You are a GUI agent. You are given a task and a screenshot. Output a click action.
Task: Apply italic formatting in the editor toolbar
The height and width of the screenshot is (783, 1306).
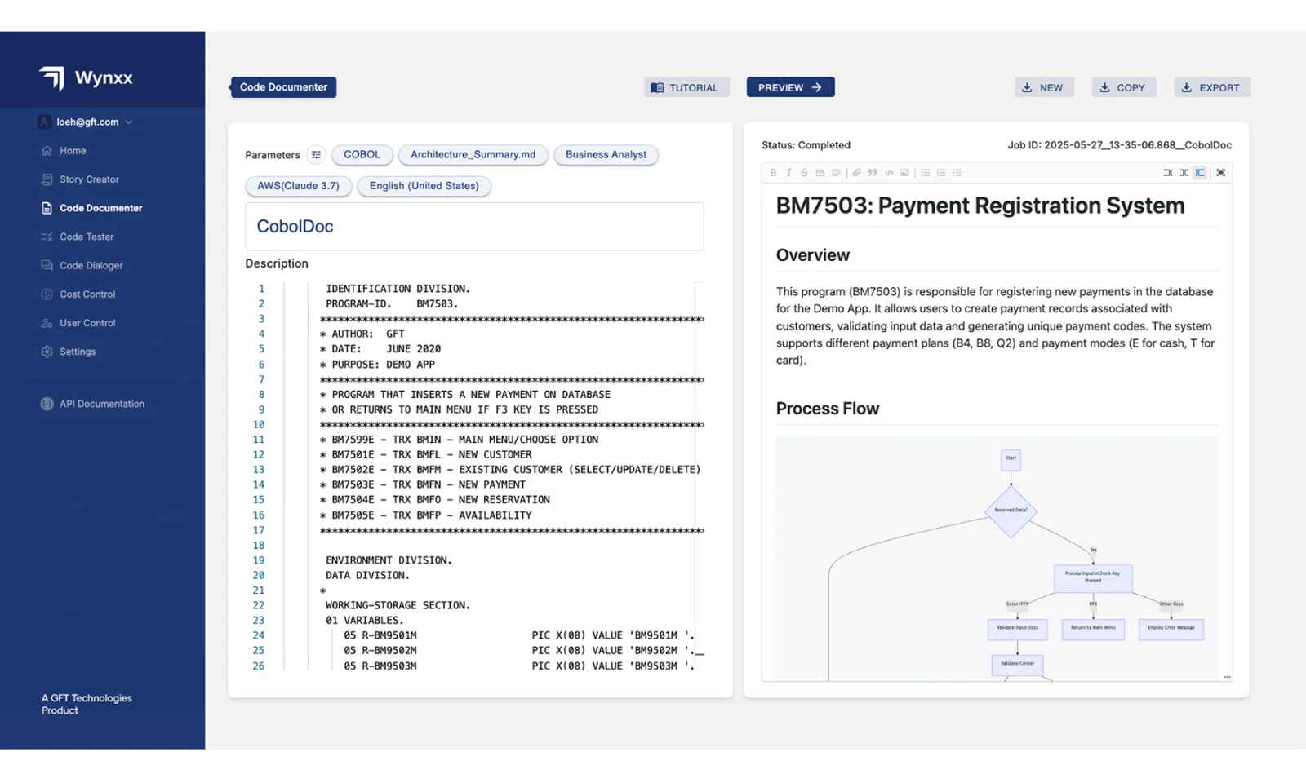coord(788,173)
